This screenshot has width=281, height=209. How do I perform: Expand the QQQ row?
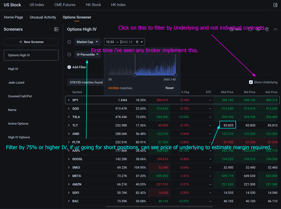[x=69, y=109]
